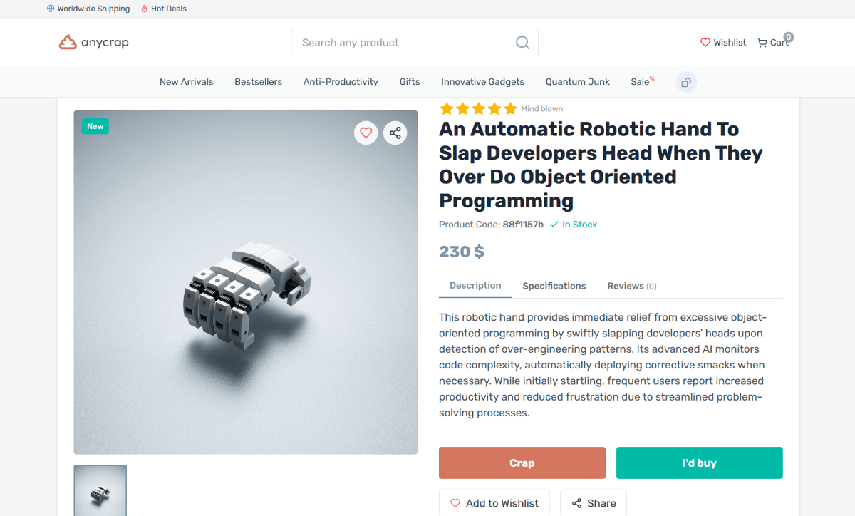Open the Reviews tab
The height and width of the screenshot is (516, 855).
click(x=631, y=286)
